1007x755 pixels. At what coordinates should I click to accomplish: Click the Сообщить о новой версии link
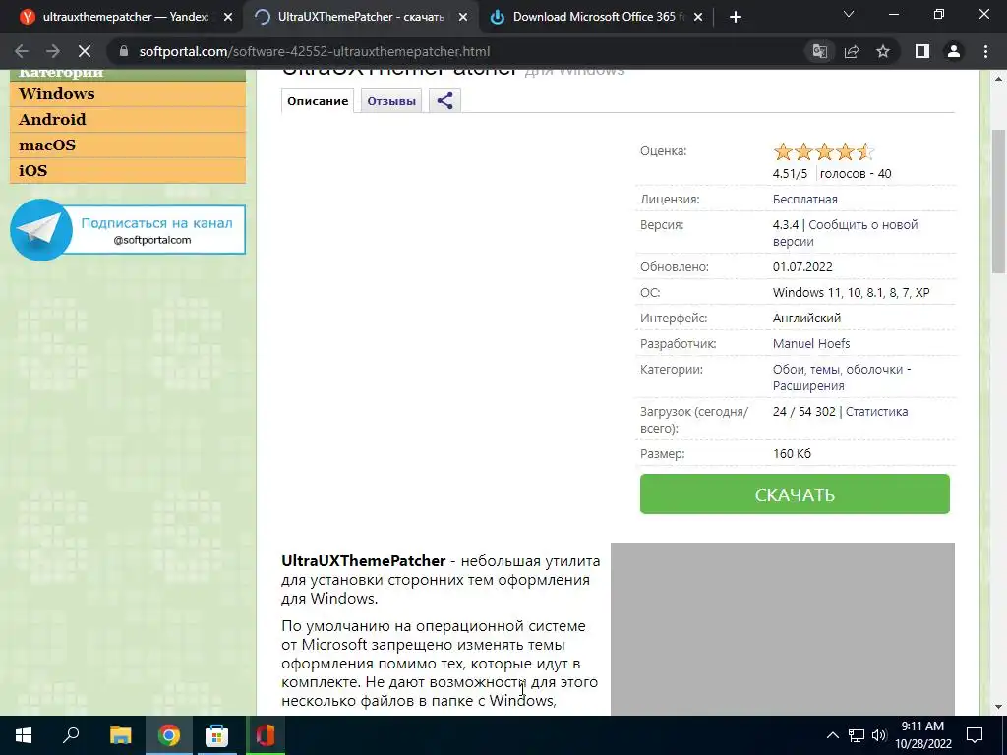[x=845, y=233]
